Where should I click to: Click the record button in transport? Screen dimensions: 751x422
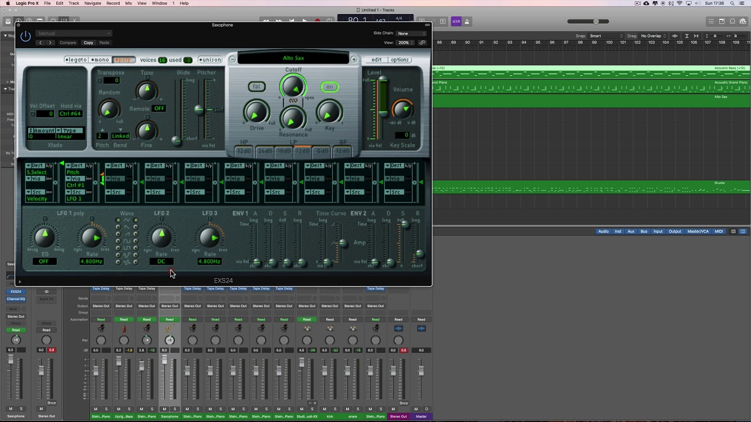[317, 21]
